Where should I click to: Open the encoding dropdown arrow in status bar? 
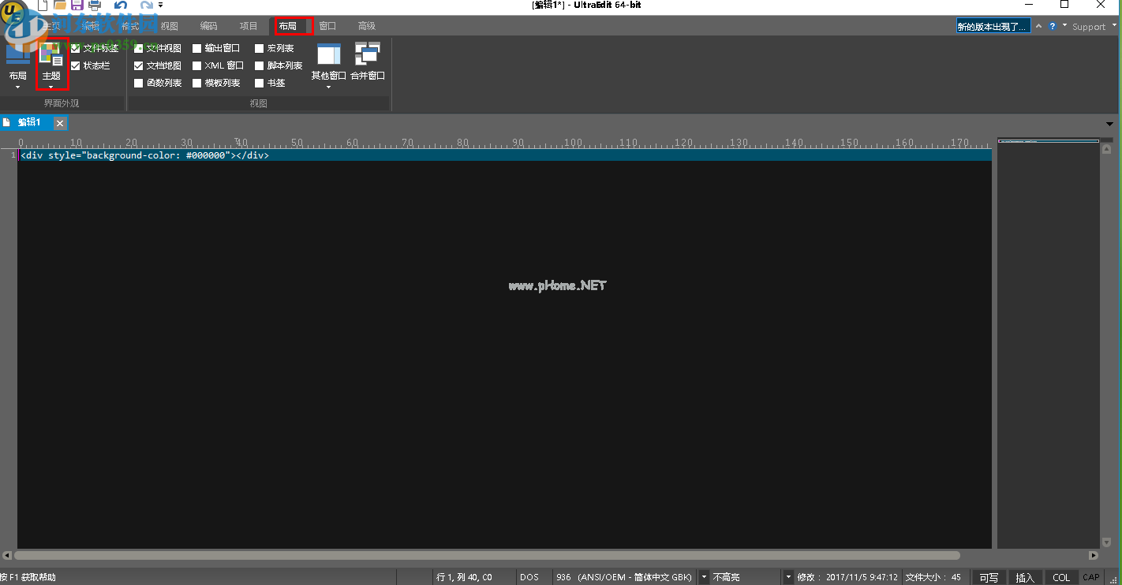point(705,577)
